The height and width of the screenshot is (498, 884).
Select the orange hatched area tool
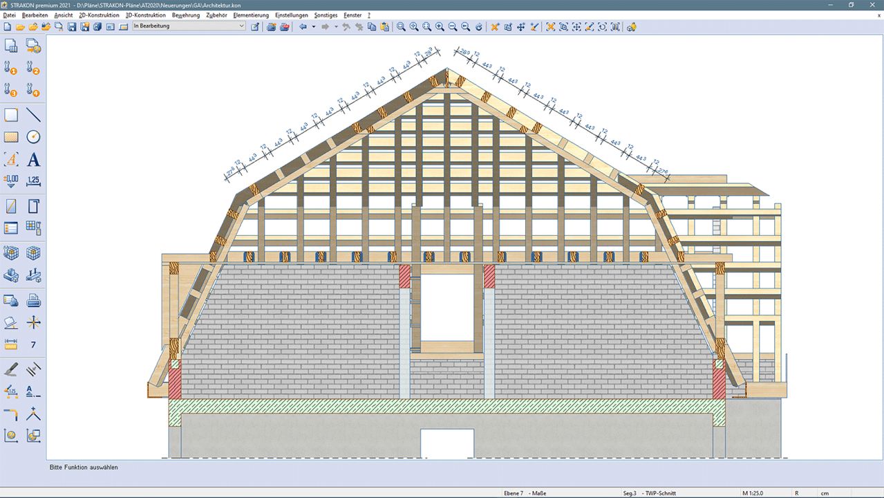point(11,137)
